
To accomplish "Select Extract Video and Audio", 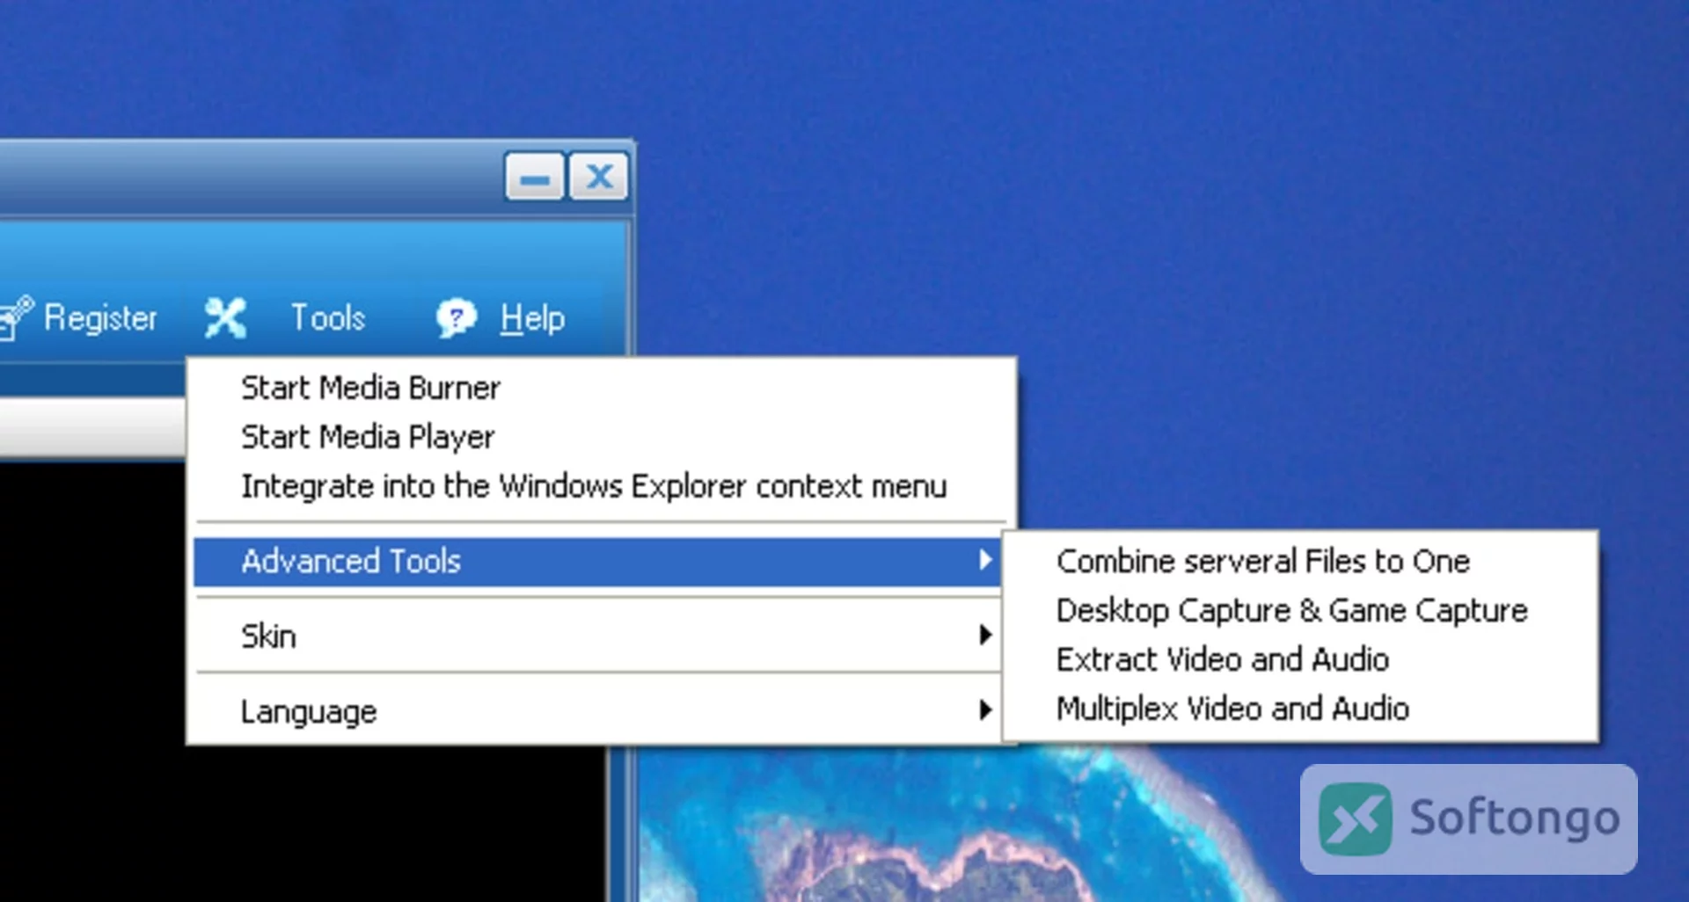I will [x=1300, y=659].
